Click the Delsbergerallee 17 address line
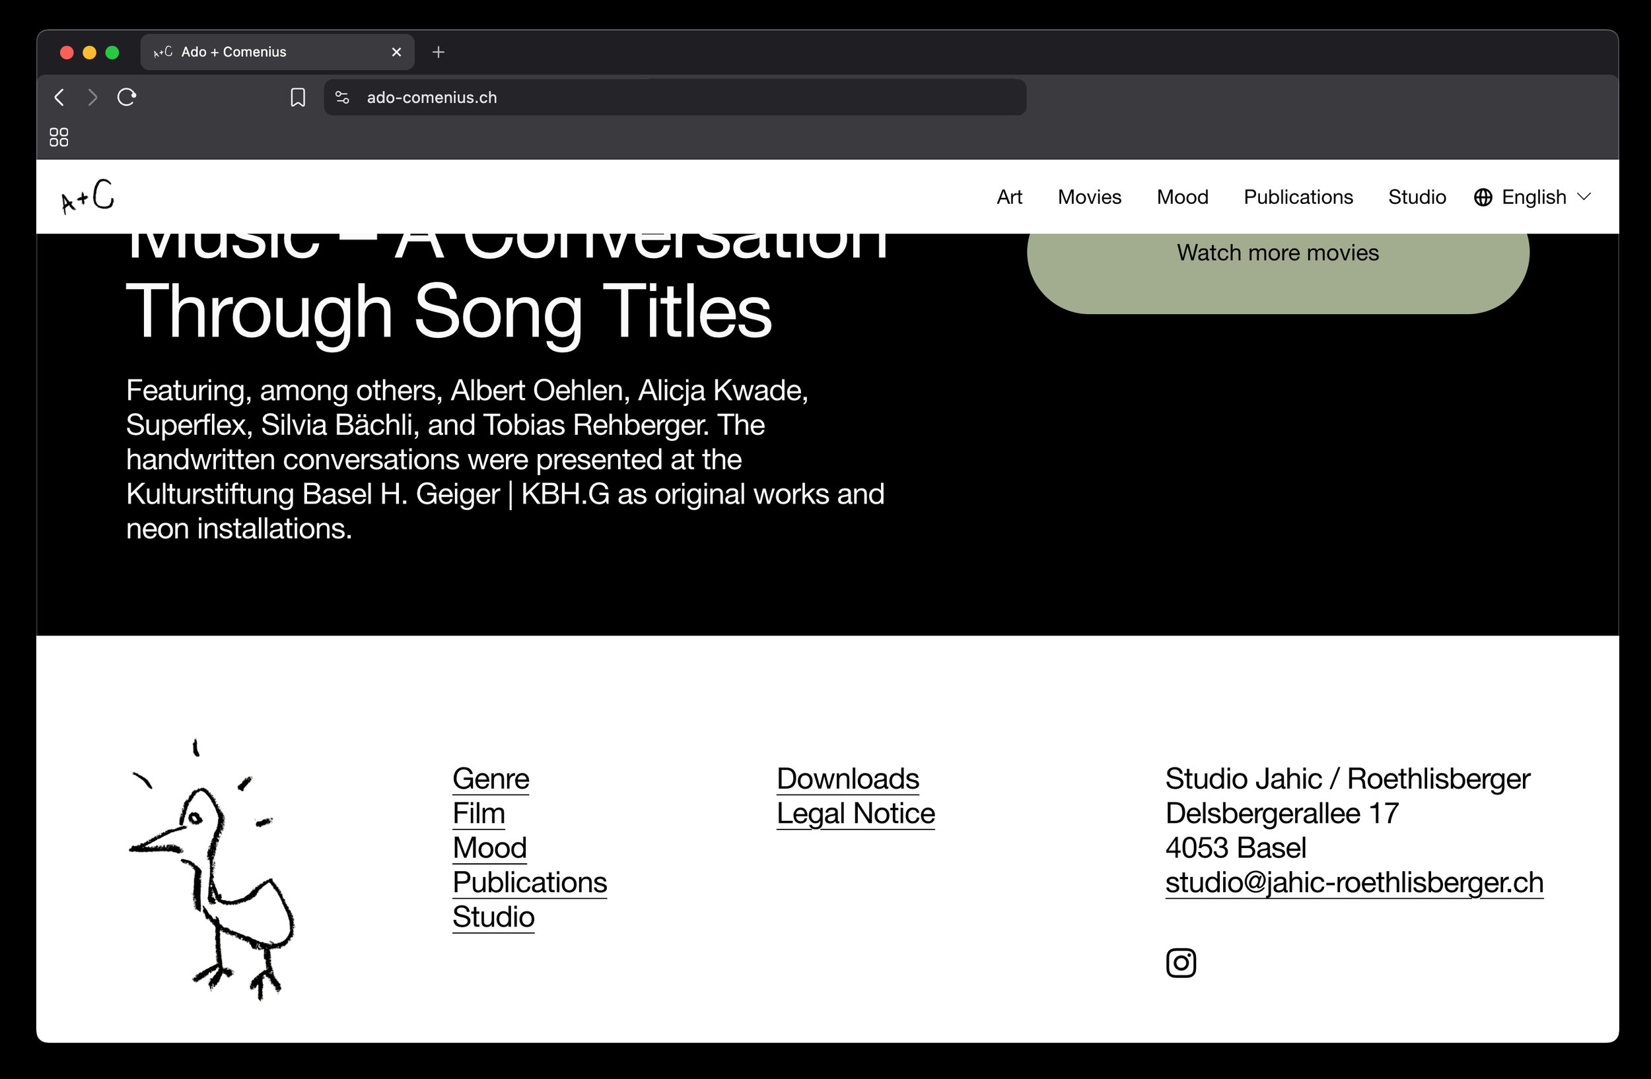This screenshot has height=1079, width=1651. 1282,814
